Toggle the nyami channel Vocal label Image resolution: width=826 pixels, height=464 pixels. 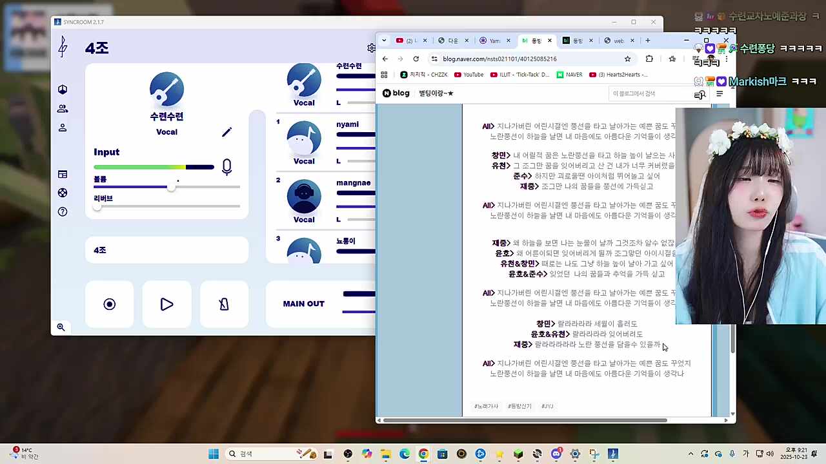[x=304, y=161]
